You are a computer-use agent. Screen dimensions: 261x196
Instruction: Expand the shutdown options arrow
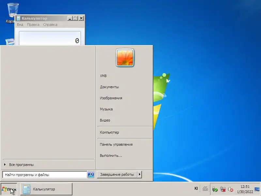[x=140, y=174]
